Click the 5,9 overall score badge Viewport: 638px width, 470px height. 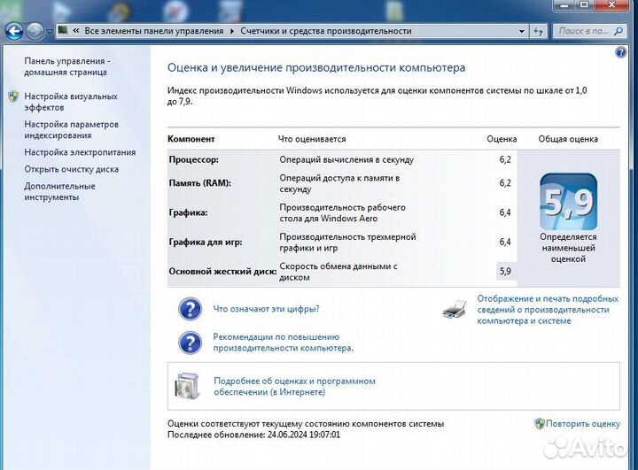[x=568, y=202]
